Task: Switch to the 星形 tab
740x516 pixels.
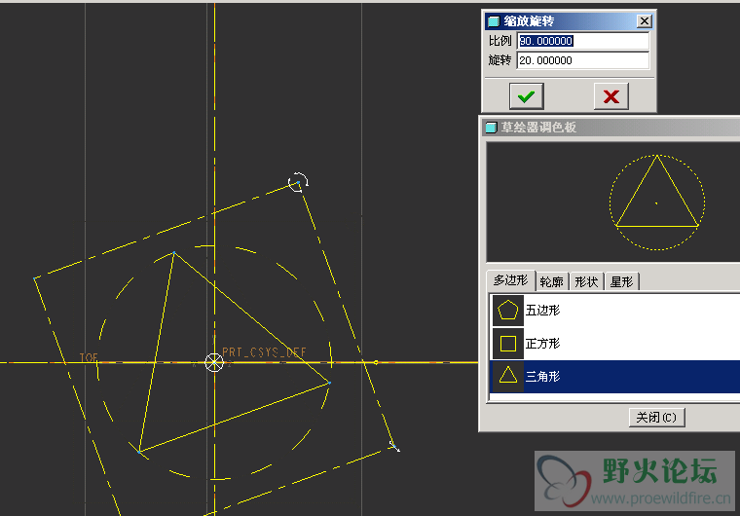Action: [x=621, y=281]
